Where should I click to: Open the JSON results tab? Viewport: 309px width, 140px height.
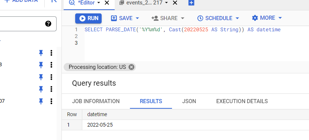(189, 101)
